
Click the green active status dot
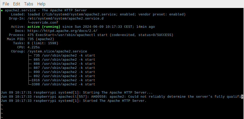click(2, 11)
